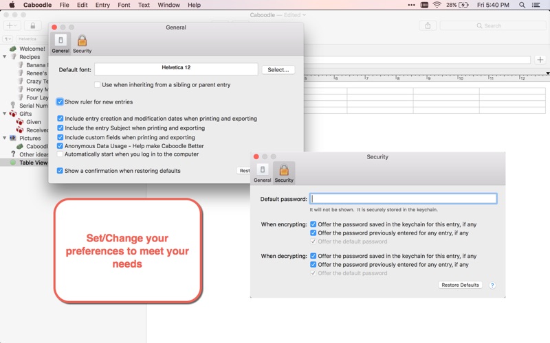Image resolution: width=550 pixels, height=343 pixels.
Task: Switch to General tab in the Security window
Action: tap(263, 173)
